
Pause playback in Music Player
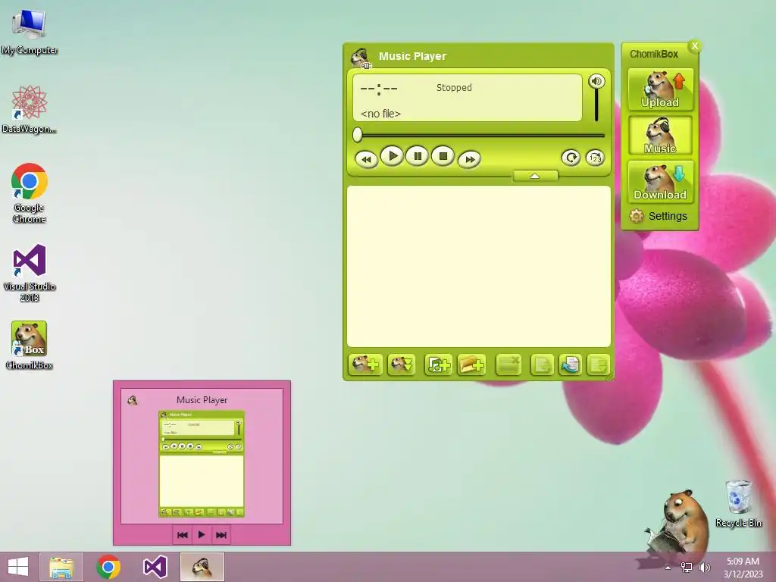[418, 156]
